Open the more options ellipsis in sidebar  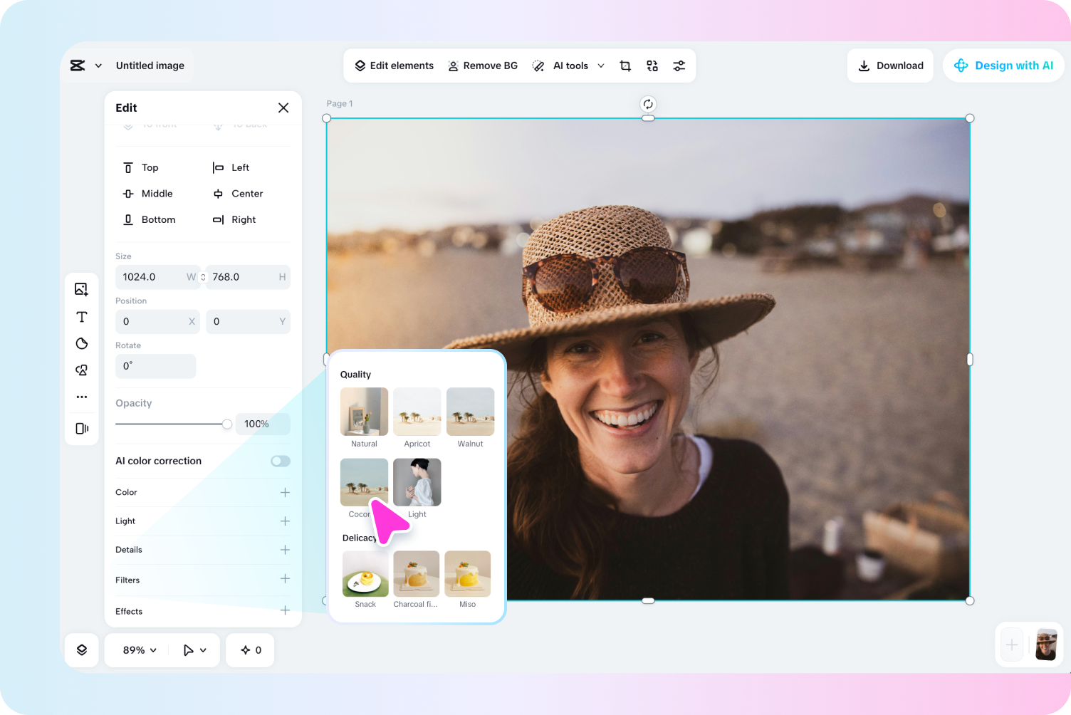click(82, 397)
